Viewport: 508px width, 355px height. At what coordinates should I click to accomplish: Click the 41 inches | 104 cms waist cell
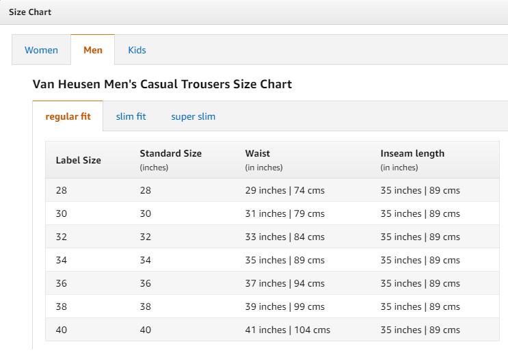coord(288,330)
